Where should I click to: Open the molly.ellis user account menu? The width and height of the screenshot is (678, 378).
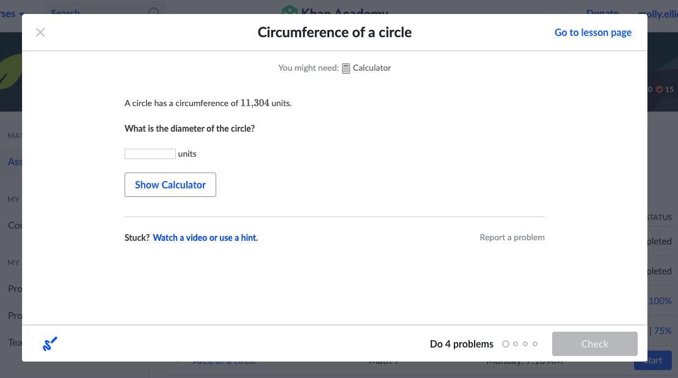(x=658, y=12)
